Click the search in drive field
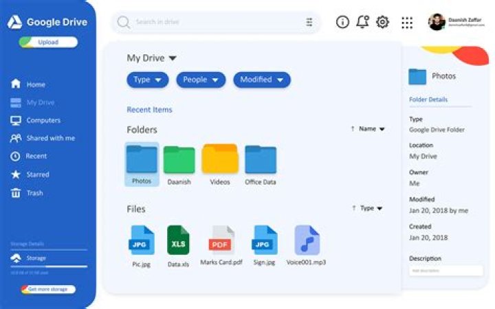This screenshot has width=495, height=309. (206, 23)
